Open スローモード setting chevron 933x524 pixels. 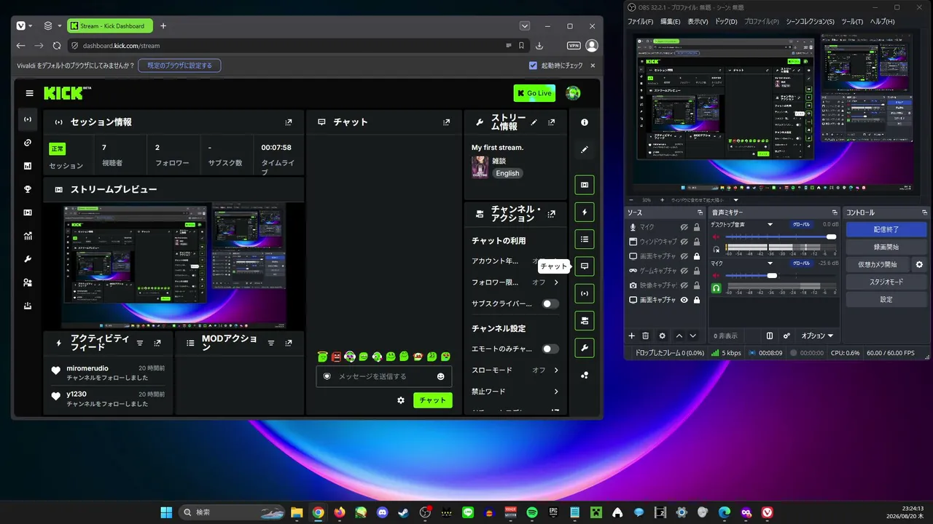click(556, 370)
